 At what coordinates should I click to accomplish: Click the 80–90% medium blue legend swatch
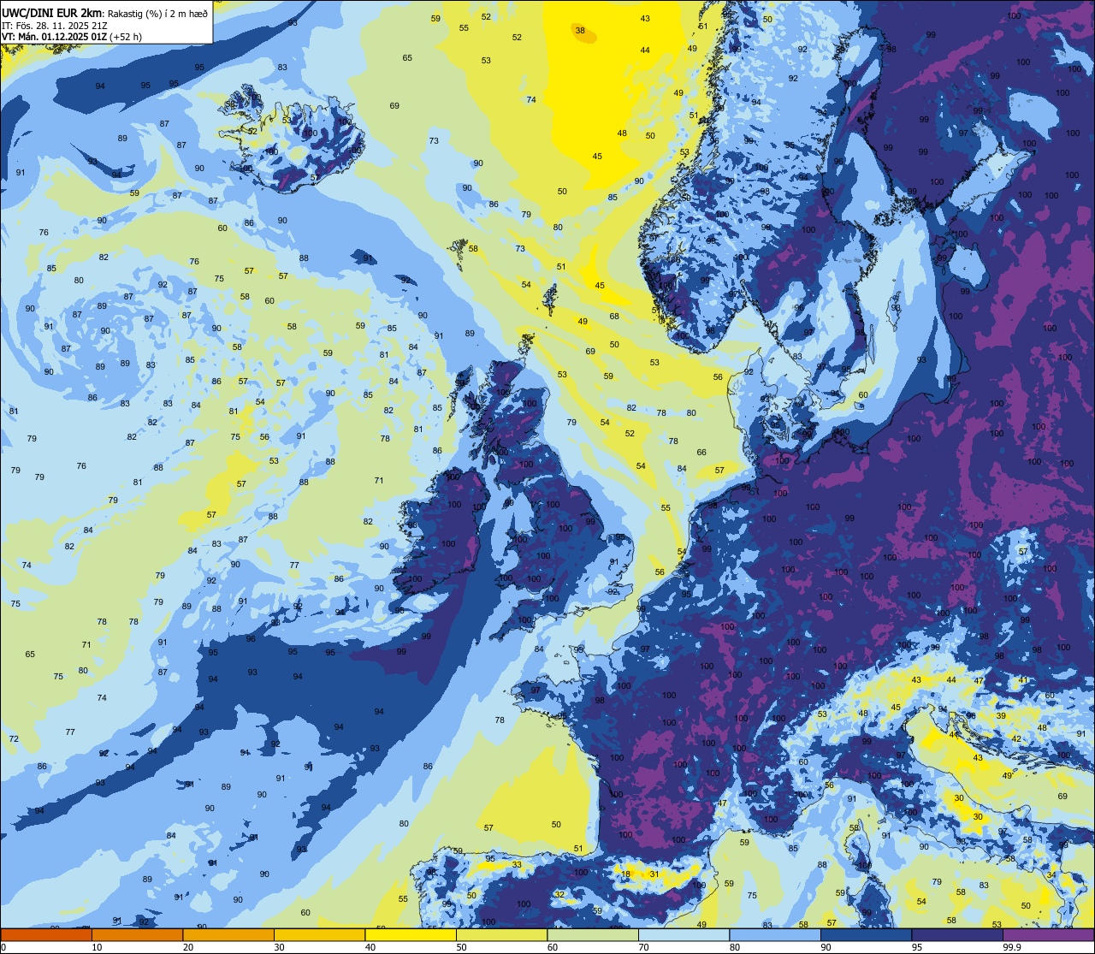coord(775,934)
